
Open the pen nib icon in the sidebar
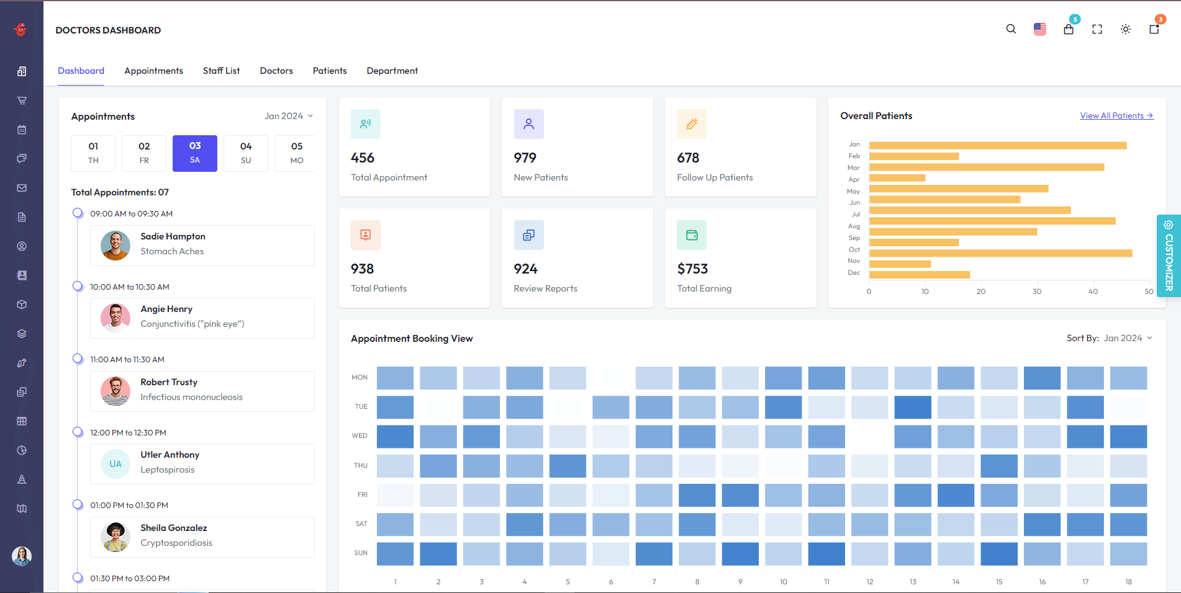coord(22,363)
